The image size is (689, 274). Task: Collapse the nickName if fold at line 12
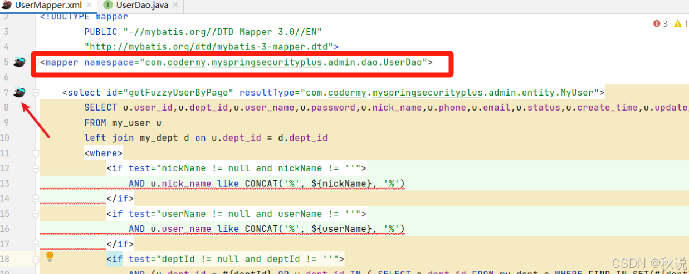pos(36,168)
